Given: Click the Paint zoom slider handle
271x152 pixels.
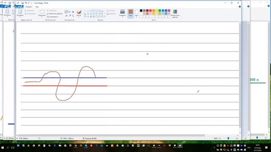Looking at the screenshot, I should (x=228, y=138).
